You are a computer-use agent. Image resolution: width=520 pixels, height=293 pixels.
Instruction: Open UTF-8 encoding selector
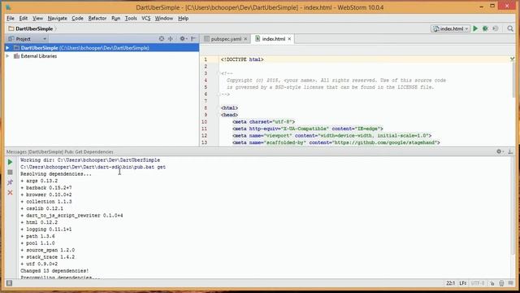(x=478, y=283)
